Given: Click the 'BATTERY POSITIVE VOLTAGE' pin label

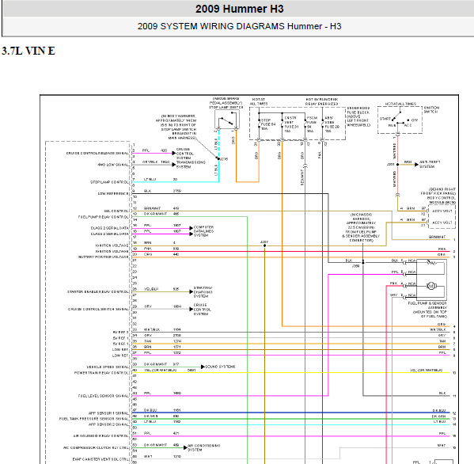Looking at the screenshot, I should [104, 257].
